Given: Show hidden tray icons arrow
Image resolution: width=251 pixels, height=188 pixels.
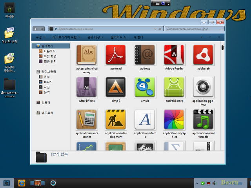Looking at the screenshot, I should [x=197, y=183].
